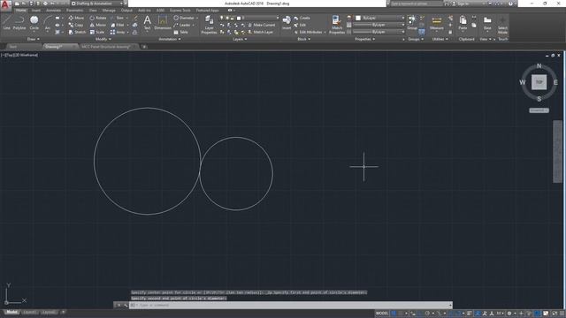The image size is (566, 318).
Task: Toggle MODEL space button in status bar
Action: click(382, 314)
